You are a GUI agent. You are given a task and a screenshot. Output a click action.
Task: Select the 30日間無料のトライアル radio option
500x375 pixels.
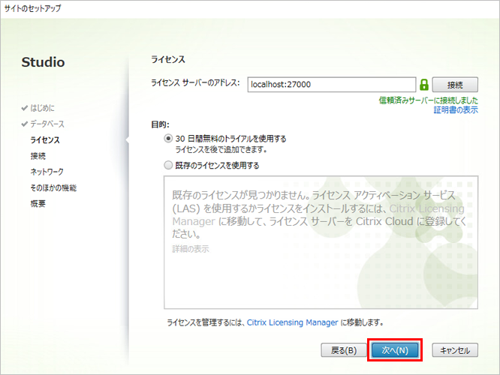coord(168,139)
